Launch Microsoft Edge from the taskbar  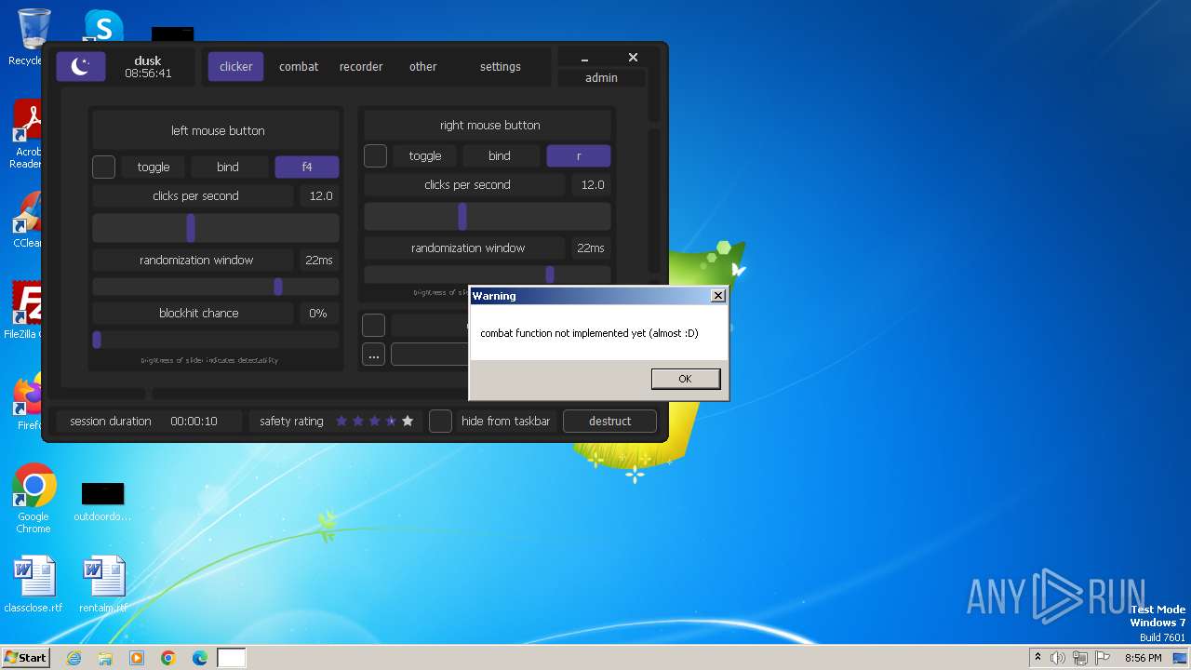point(200,658)
